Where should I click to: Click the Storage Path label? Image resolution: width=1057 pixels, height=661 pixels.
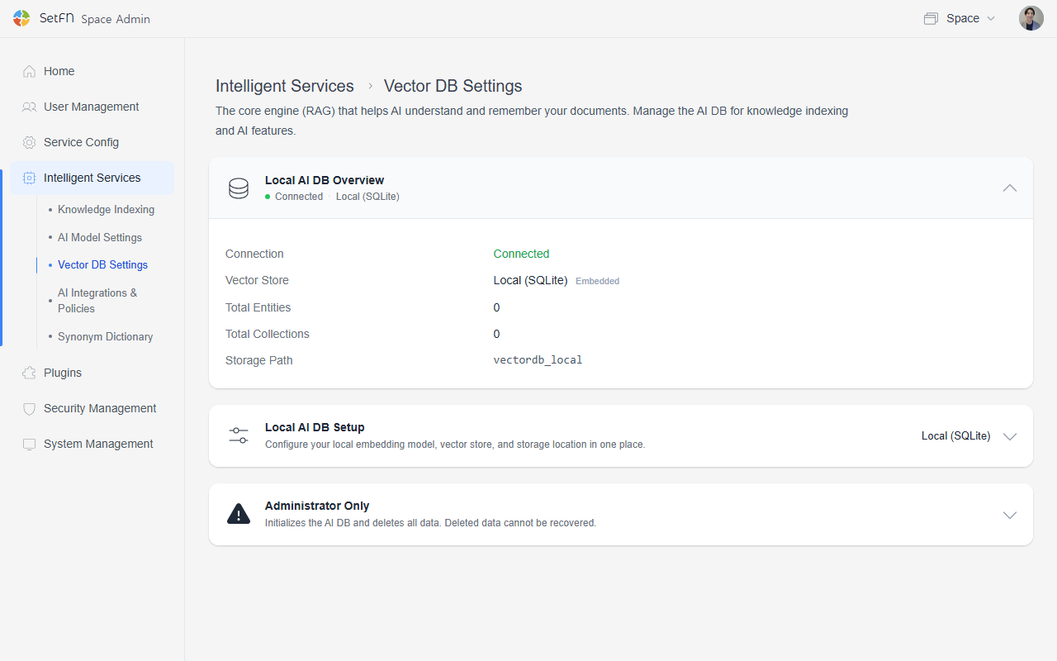[x=259, y=360]
